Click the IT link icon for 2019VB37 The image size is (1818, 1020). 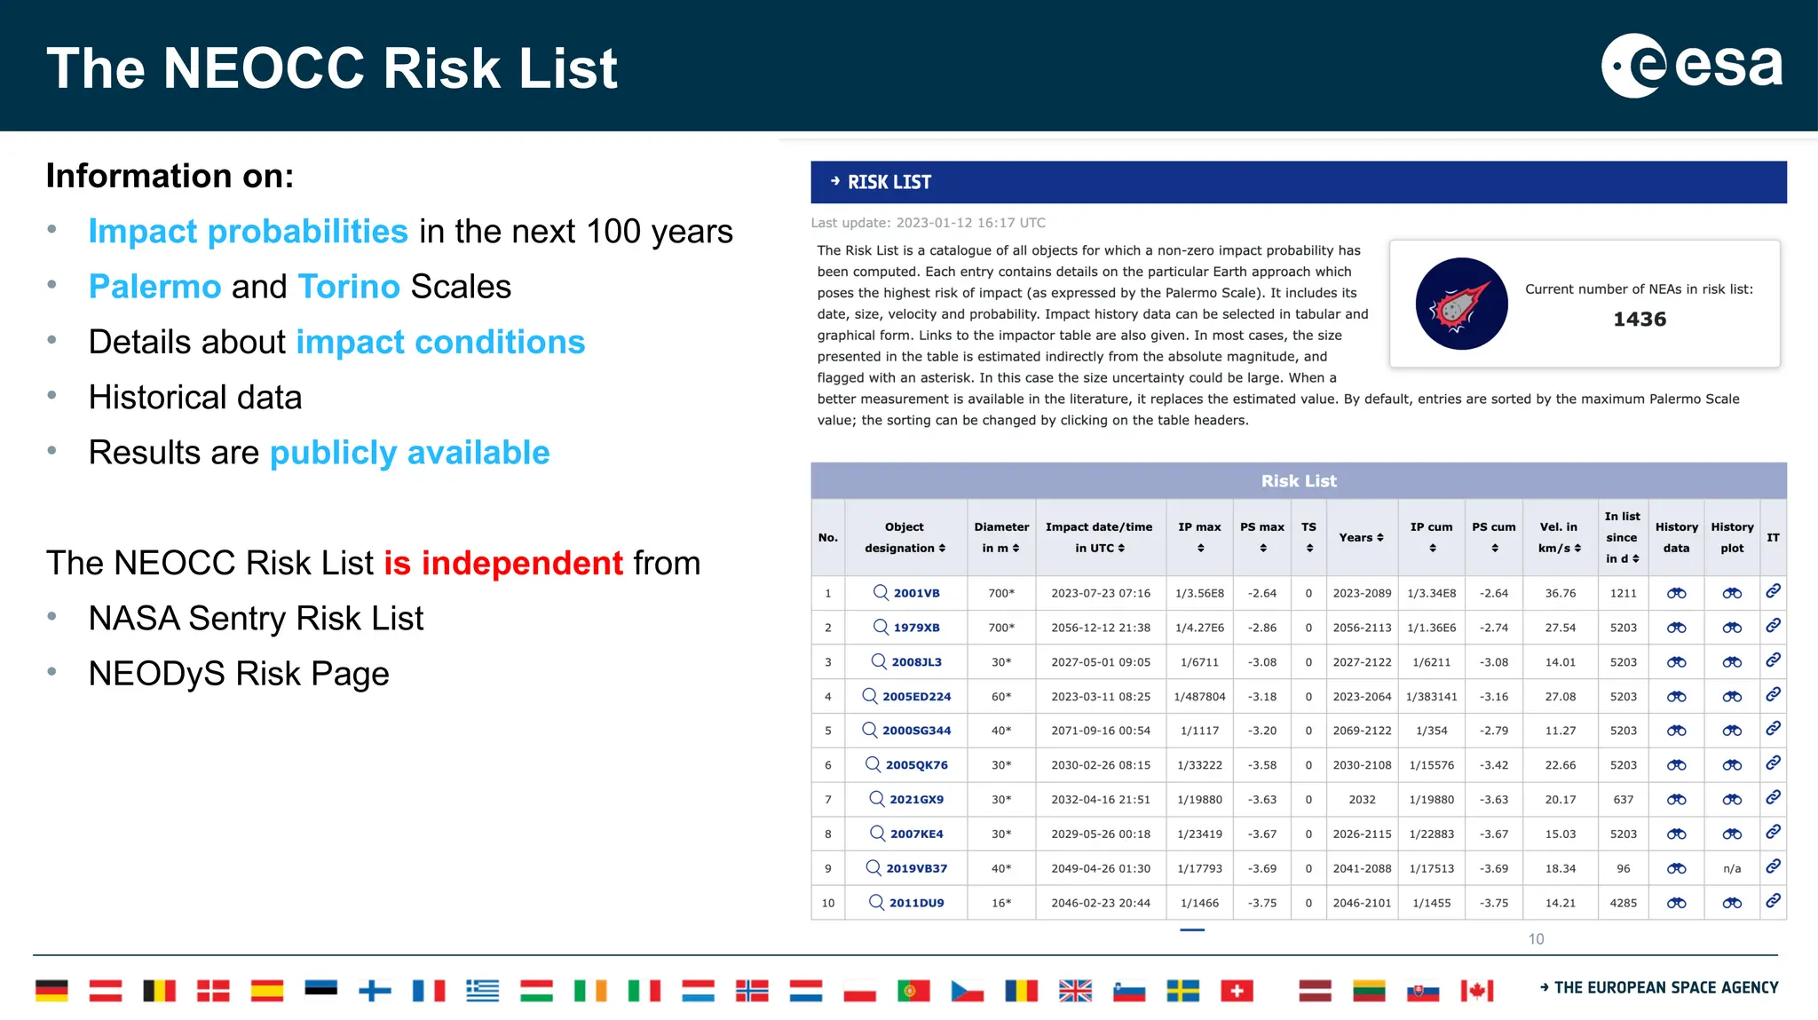tap(1773, 866)
